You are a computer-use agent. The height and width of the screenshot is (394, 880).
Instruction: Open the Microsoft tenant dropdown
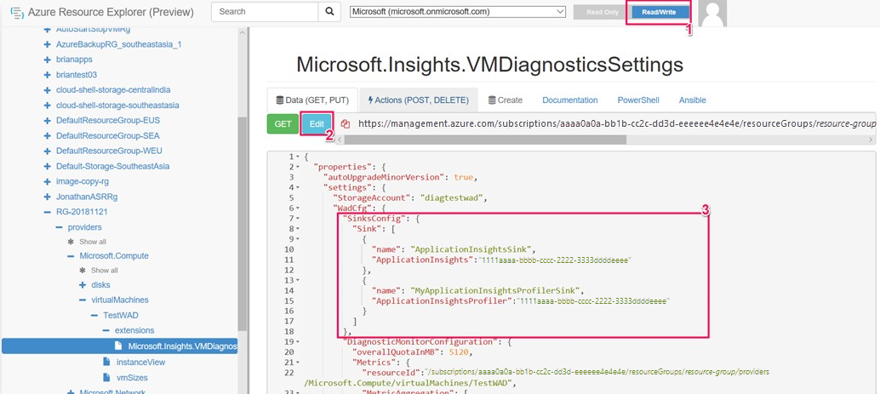457,12
